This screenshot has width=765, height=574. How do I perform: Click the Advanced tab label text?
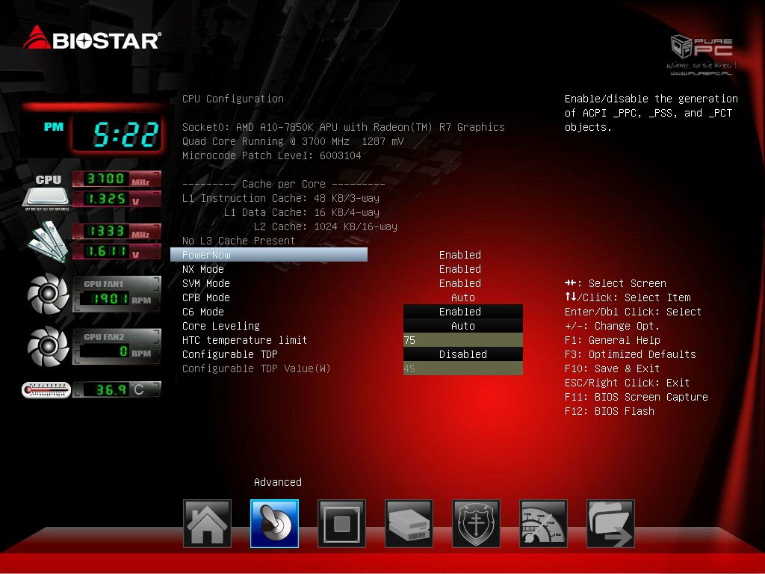pos(278,482)
